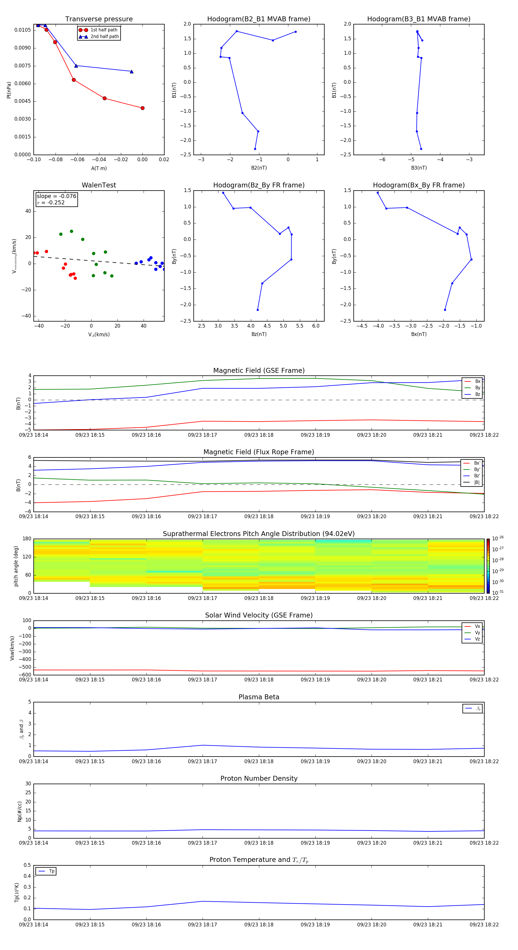This screenshot has height=950, width=518.
Task: Select the "1st half path" legend entry
Action: 98,30
